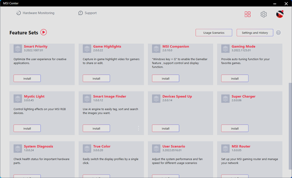
Task: Click version 3.0.0.45 under Mystic Light
Action: [29, 100]
